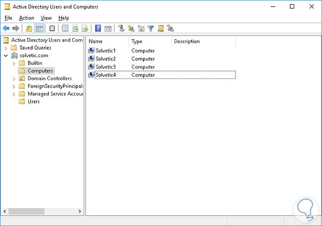The image size is (322, 226).
Task: Go up one level with the folder icon
Action: pyautogui.click(x=29, y=28)
